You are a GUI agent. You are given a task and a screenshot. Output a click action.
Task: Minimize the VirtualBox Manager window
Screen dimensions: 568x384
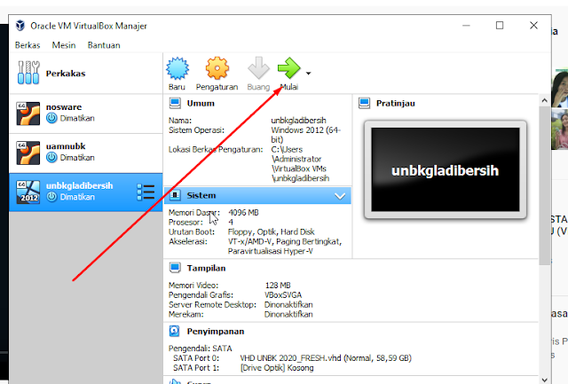[466, 26]
